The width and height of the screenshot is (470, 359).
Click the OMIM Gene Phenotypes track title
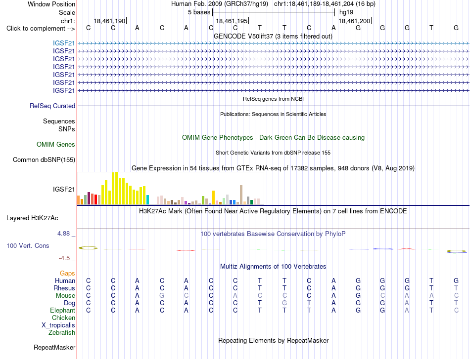pyautogui.click(x=274, y=138)
